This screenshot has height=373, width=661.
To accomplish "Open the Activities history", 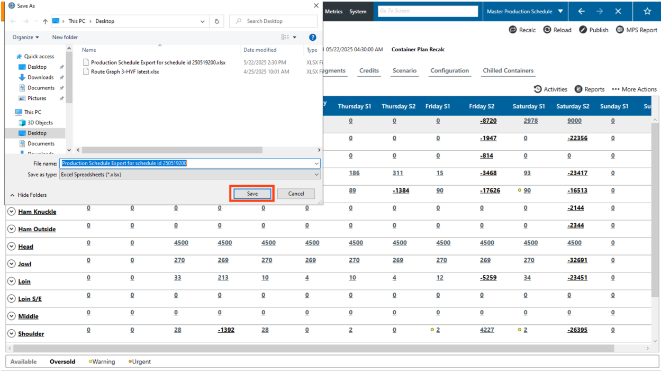I will click(550, 89).
